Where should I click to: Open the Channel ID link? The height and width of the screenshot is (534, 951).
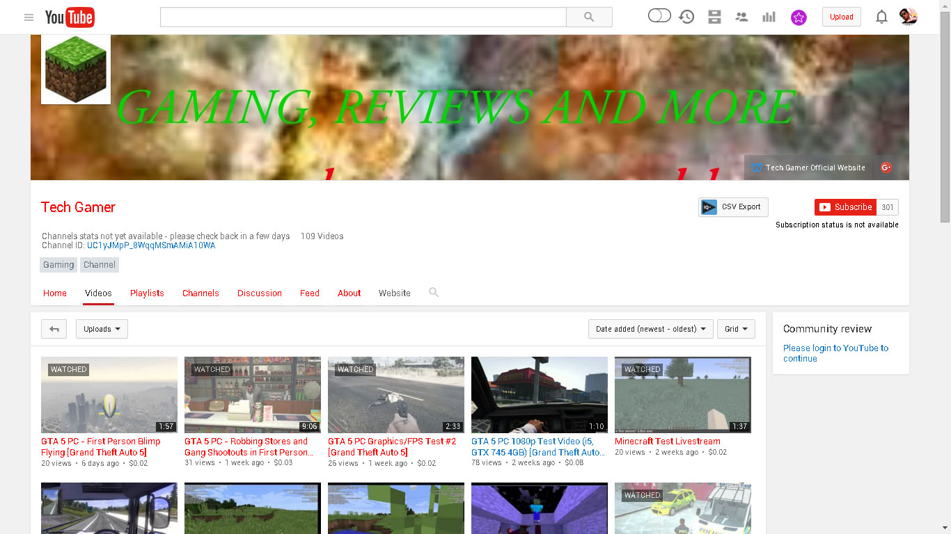150,245
